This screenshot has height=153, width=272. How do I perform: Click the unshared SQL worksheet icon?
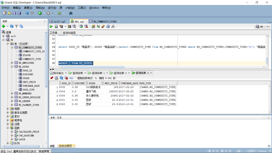pos(93,26)
